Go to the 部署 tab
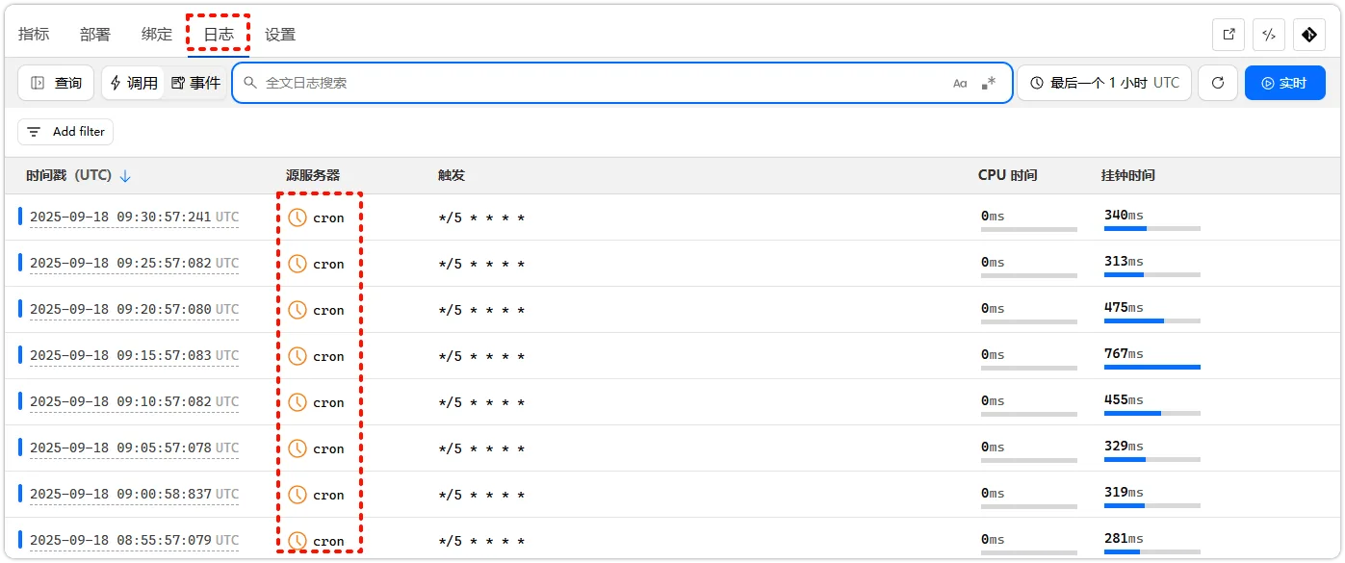Image resolution: width=1345 pixels, height=563 pixels. pyautogui.click(x=93, y=33)
